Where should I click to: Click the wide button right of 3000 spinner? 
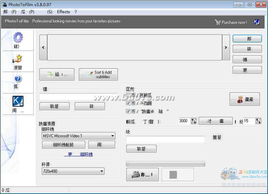pos(216,121)
